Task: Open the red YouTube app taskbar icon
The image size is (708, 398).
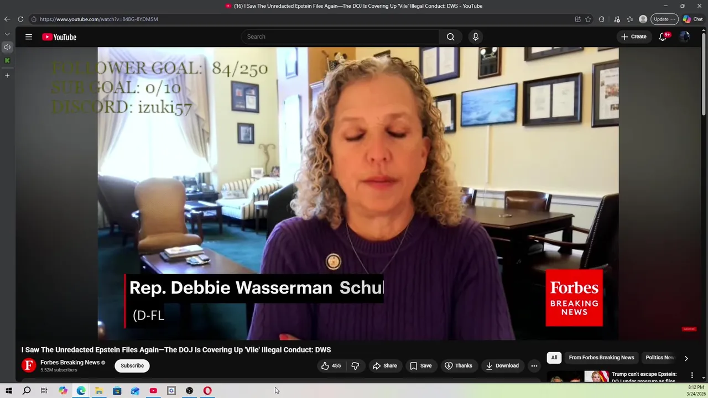Action: [x=153, y=391]
